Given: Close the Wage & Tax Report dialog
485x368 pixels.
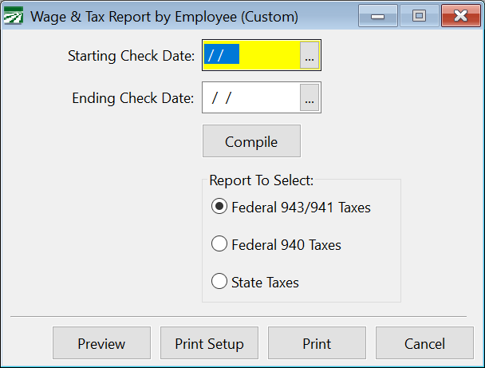Looking at the screenshot, I should tap(460, 15).
